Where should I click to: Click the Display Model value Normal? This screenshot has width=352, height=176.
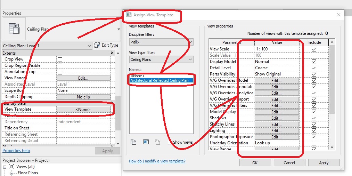point(277,62)
